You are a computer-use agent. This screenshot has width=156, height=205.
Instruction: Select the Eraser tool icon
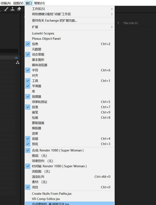[x=19, y=9]
